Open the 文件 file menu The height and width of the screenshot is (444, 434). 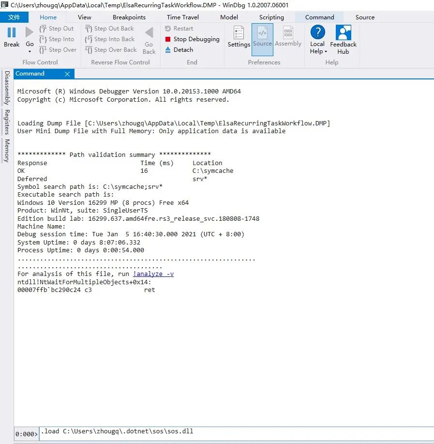click(14, 17)
